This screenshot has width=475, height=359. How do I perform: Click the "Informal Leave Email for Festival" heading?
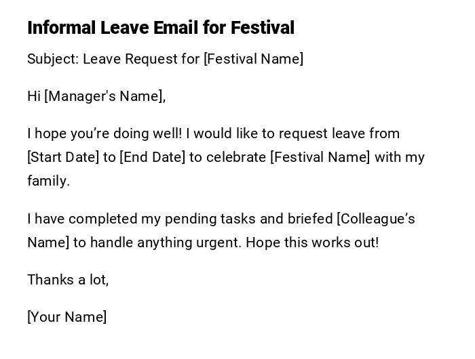161,28
